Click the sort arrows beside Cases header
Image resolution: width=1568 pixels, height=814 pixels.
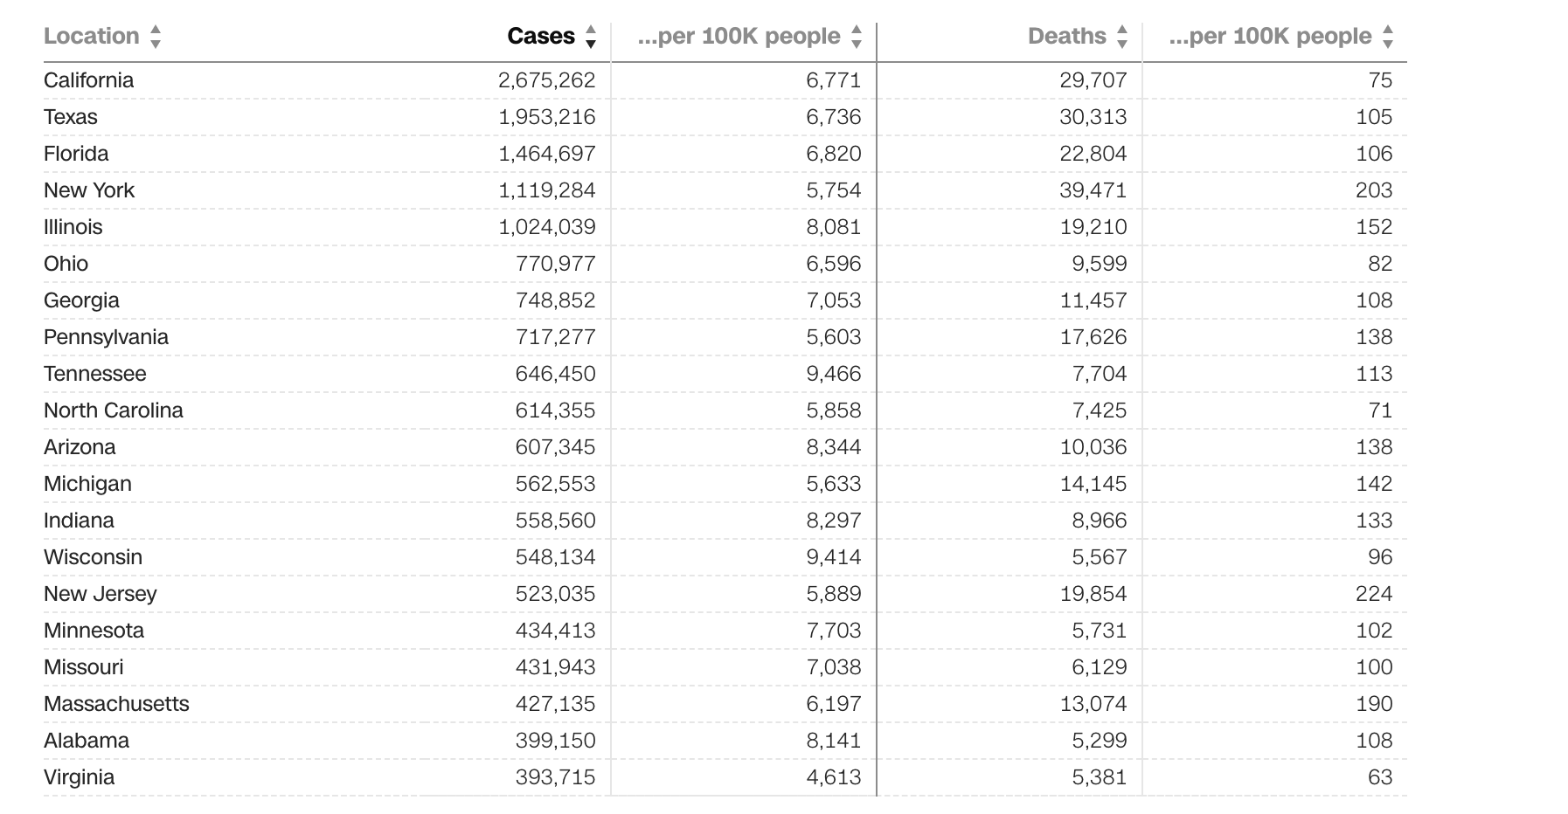click(591, 37)
